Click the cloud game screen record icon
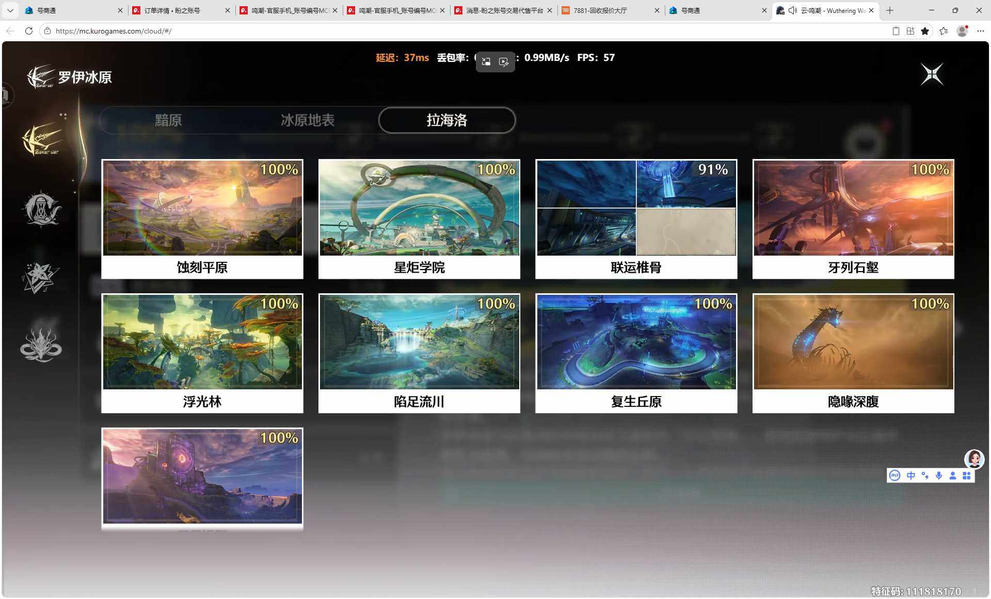The width and height of the screenshot is (991, 599). [504, 62]
